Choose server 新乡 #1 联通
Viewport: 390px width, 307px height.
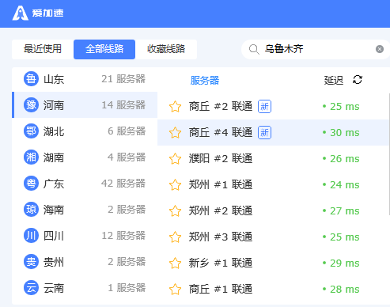pos(221,263)
